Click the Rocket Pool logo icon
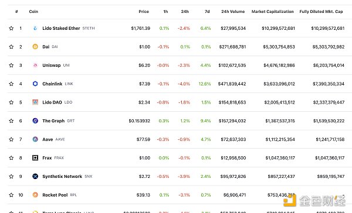352x213 pixels. pos(35,195)
